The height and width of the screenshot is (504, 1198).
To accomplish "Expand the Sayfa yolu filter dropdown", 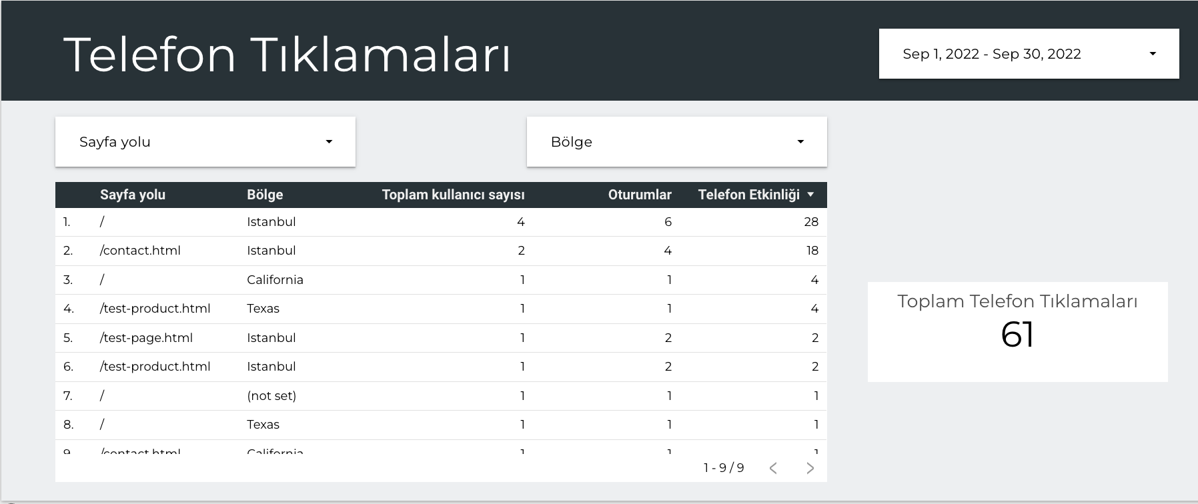I will (205, 142).
